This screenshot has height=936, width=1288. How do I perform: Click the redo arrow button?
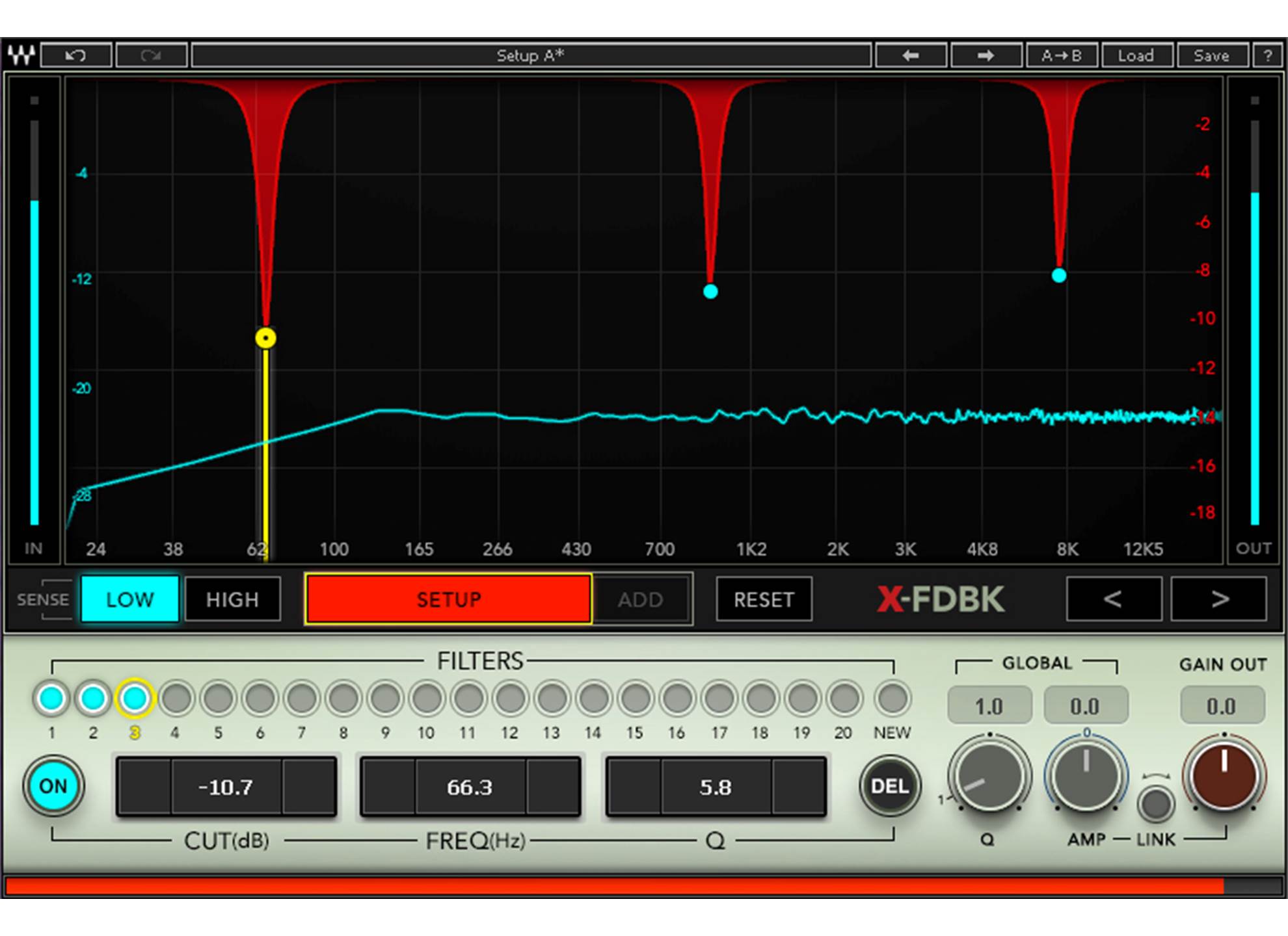(x=152, y=55)
